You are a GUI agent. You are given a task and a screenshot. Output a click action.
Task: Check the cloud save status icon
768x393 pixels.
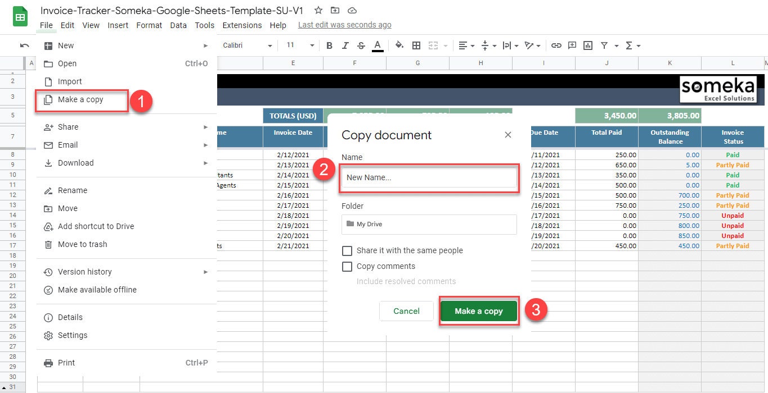(x=352, y=10)
